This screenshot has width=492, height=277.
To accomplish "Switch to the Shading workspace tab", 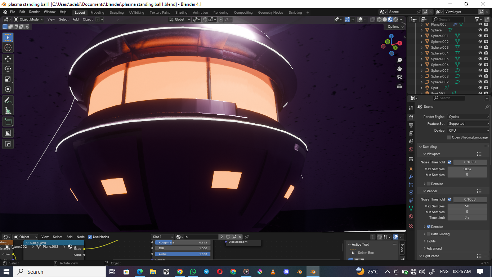I will (181, 13).
